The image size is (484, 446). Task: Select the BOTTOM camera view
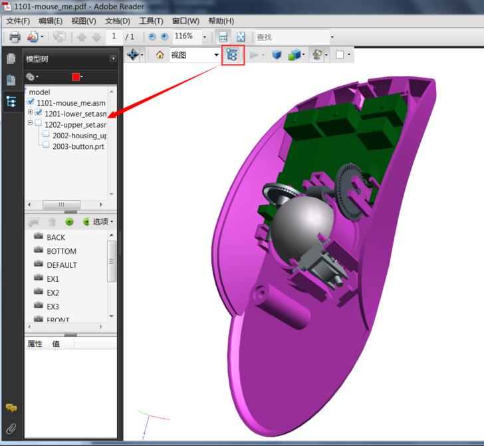click(61, 251)
